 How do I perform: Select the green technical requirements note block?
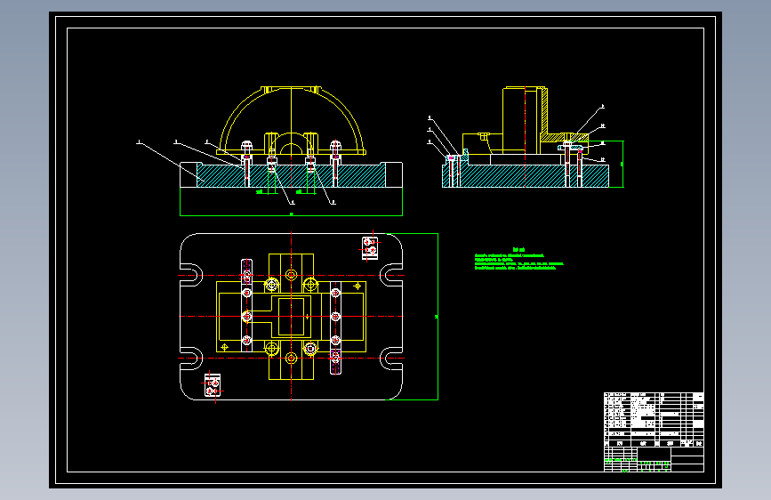(518, 259)
